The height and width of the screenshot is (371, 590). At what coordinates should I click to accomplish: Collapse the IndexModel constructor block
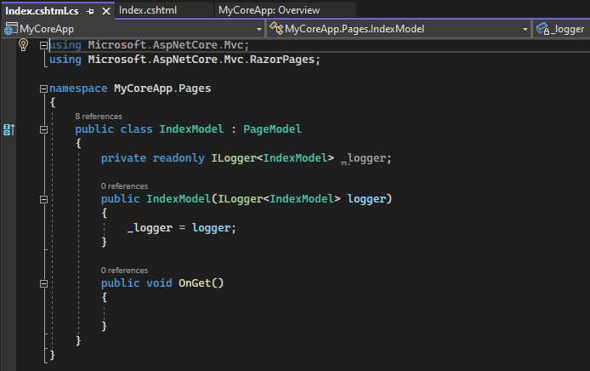click(x=43, y=199)
